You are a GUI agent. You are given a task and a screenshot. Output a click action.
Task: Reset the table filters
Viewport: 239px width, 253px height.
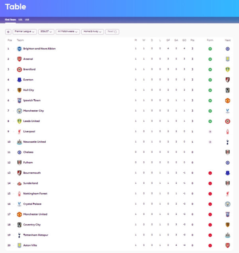tap(112, 32)
